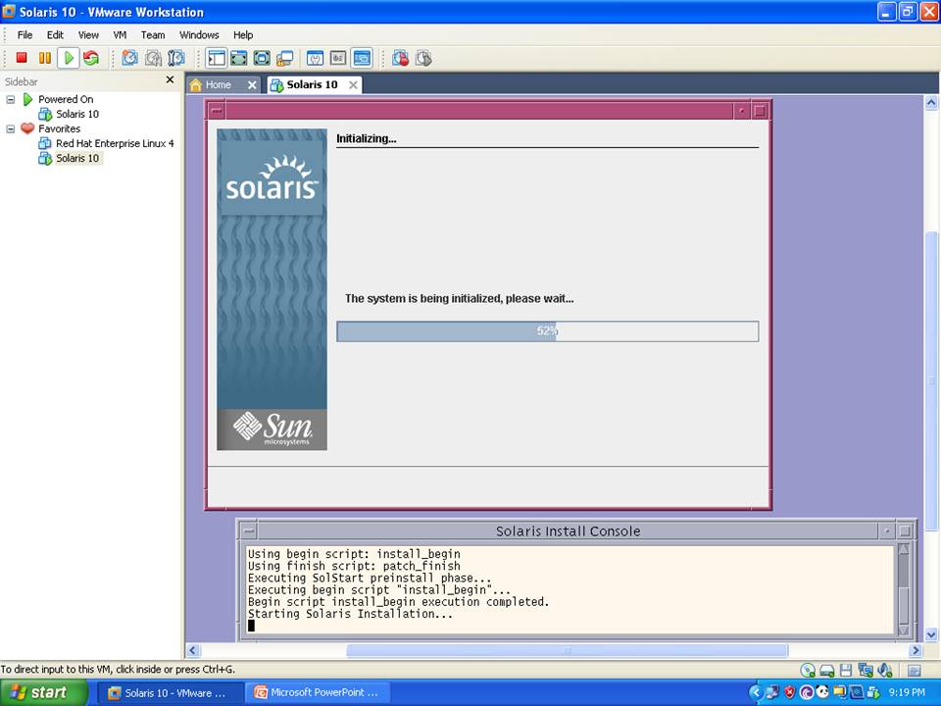Click the Summary view toolbar icon
941x706 pixels.
[315, 58]
